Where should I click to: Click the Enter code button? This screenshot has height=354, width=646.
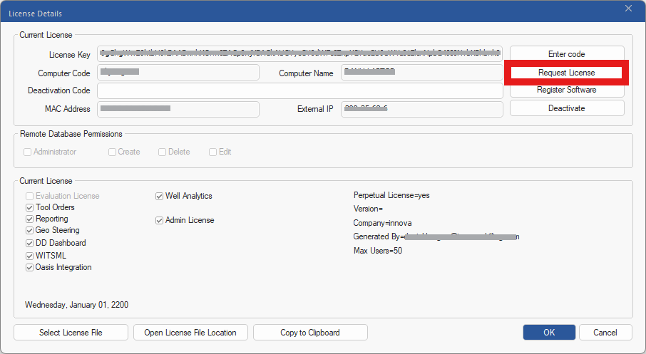tap(566, 54)
